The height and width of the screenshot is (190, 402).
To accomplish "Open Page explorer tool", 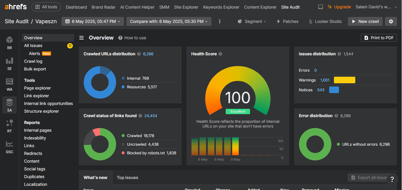I will tap(37, 88).
